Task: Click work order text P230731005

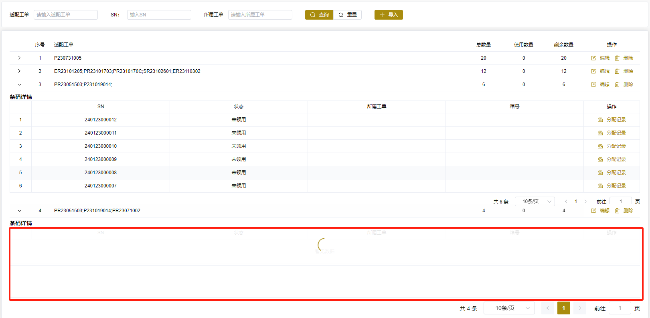Action: click(x=68, y=58)
